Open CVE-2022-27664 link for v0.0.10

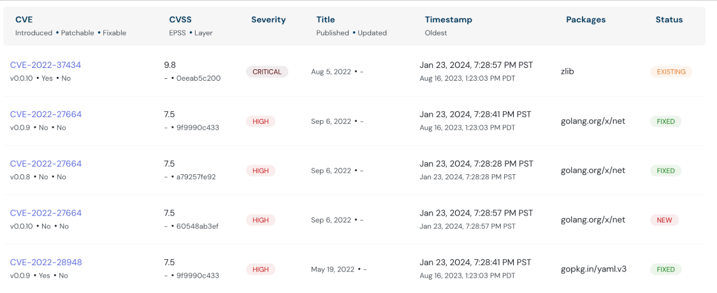pos(45,213)
